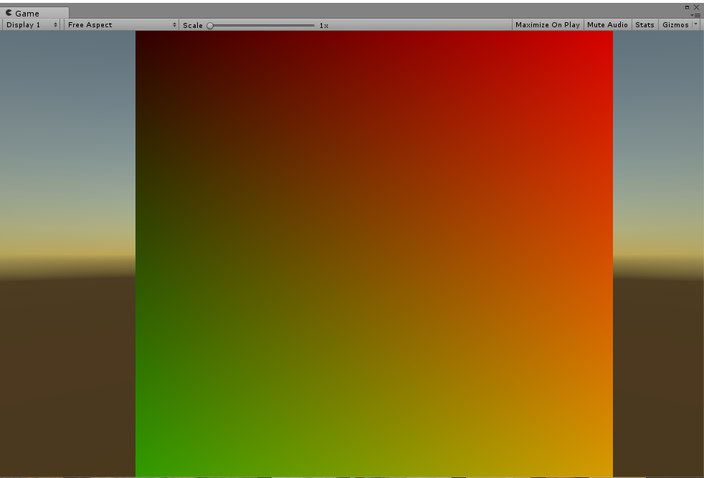Click the Maximize On Play button label
Screen dimensions: 704x478
(x=548, y=24)
